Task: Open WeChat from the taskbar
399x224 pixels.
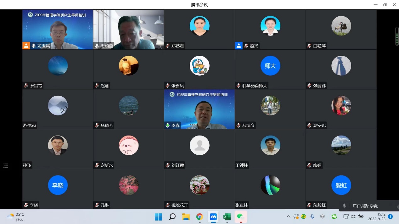Action: point(240,217)
